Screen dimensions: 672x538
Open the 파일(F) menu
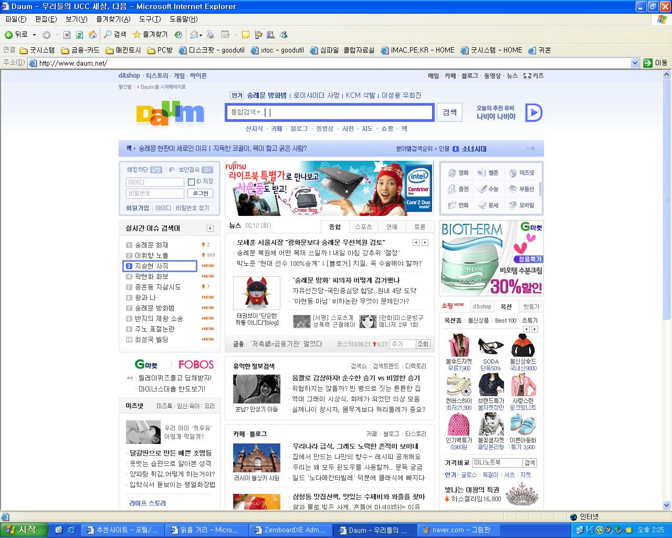pyautogui.click(x=16, y=19)
